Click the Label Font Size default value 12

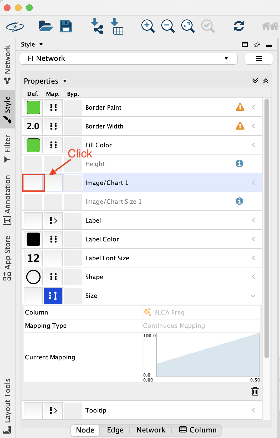[x=34, y=258]
